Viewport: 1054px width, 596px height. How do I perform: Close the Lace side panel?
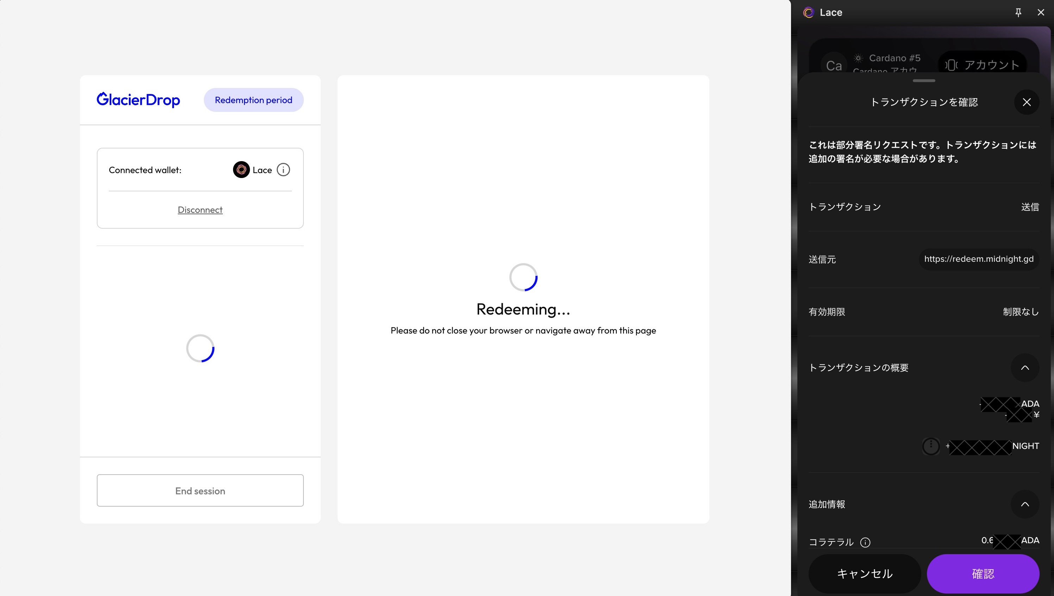click(1041, 12)
